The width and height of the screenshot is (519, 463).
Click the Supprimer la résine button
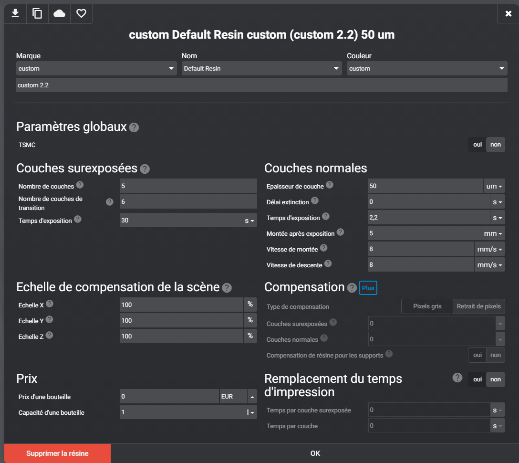click(57, 453)
